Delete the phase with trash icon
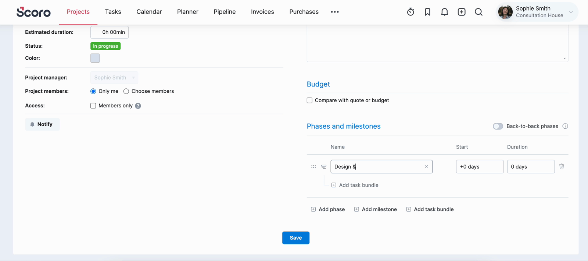Image resolution: width=588 pixels, height=261 pixels. coord(562,166)
